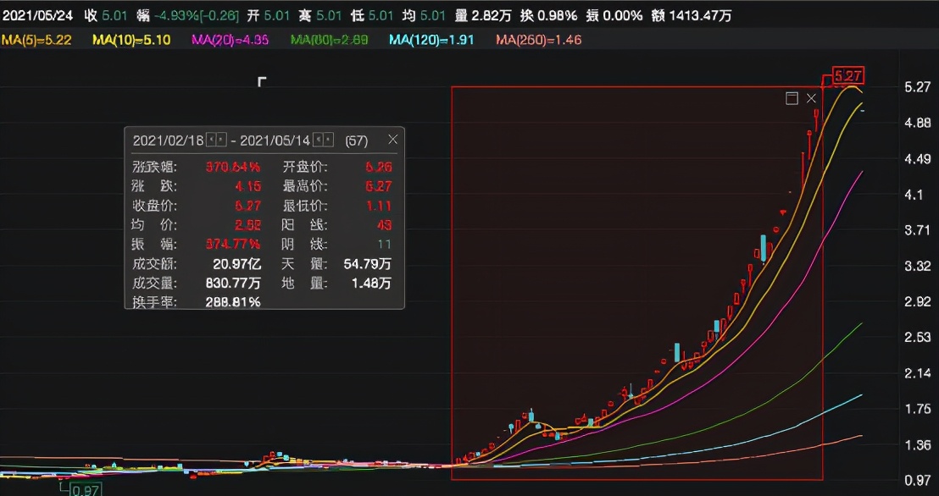The image size is (939, 496).
Task: Click the 0.97 low price marker
Action: coord(83,490)
